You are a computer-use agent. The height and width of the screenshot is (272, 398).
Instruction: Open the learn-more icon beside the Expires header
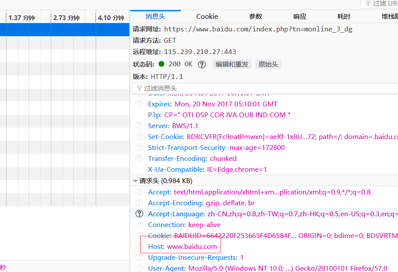[139, 104]
